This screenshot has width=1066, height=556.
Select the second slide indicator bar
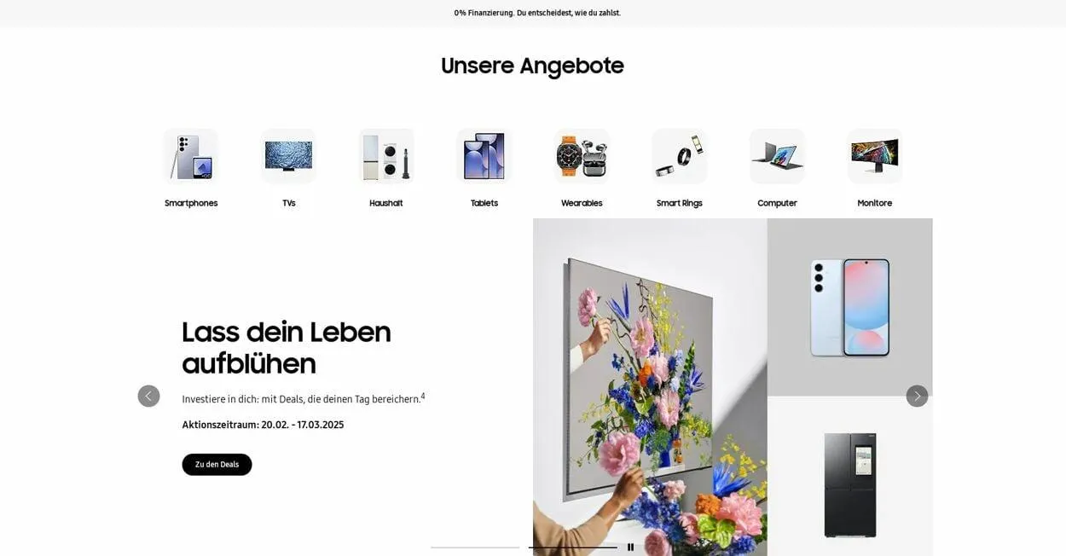click(573, 547)
